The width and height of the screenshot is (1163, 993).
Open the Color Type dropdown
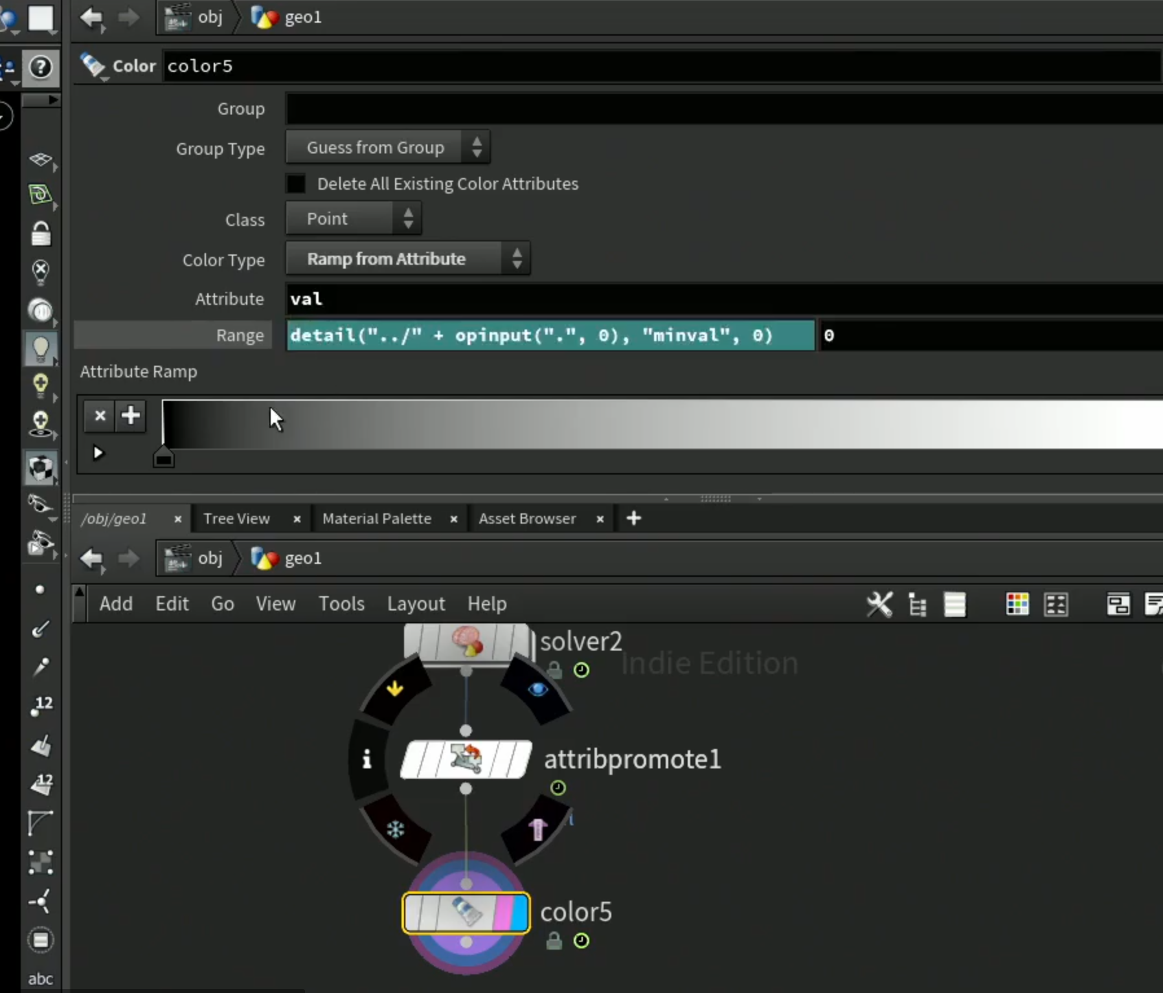tap(408, 259)
